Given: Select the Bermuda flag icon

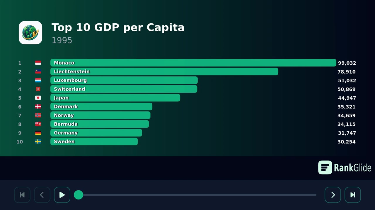Looking at the screenshot, I should click(x=38, y=124).
